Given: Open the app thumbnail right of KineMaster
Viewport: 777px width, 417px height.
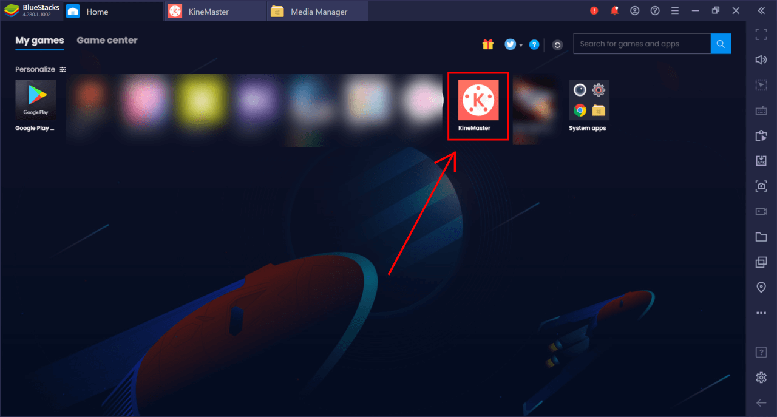Looking at the screenshot, I should pos(534,109).
